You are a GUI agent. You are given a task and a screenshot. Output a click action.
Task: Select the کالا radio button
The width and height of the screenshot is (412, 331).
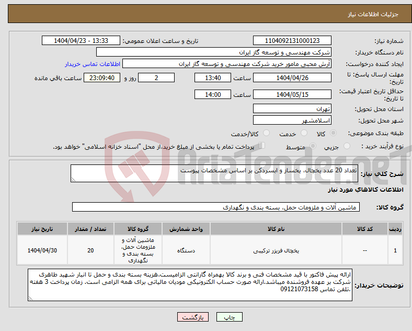333,133
